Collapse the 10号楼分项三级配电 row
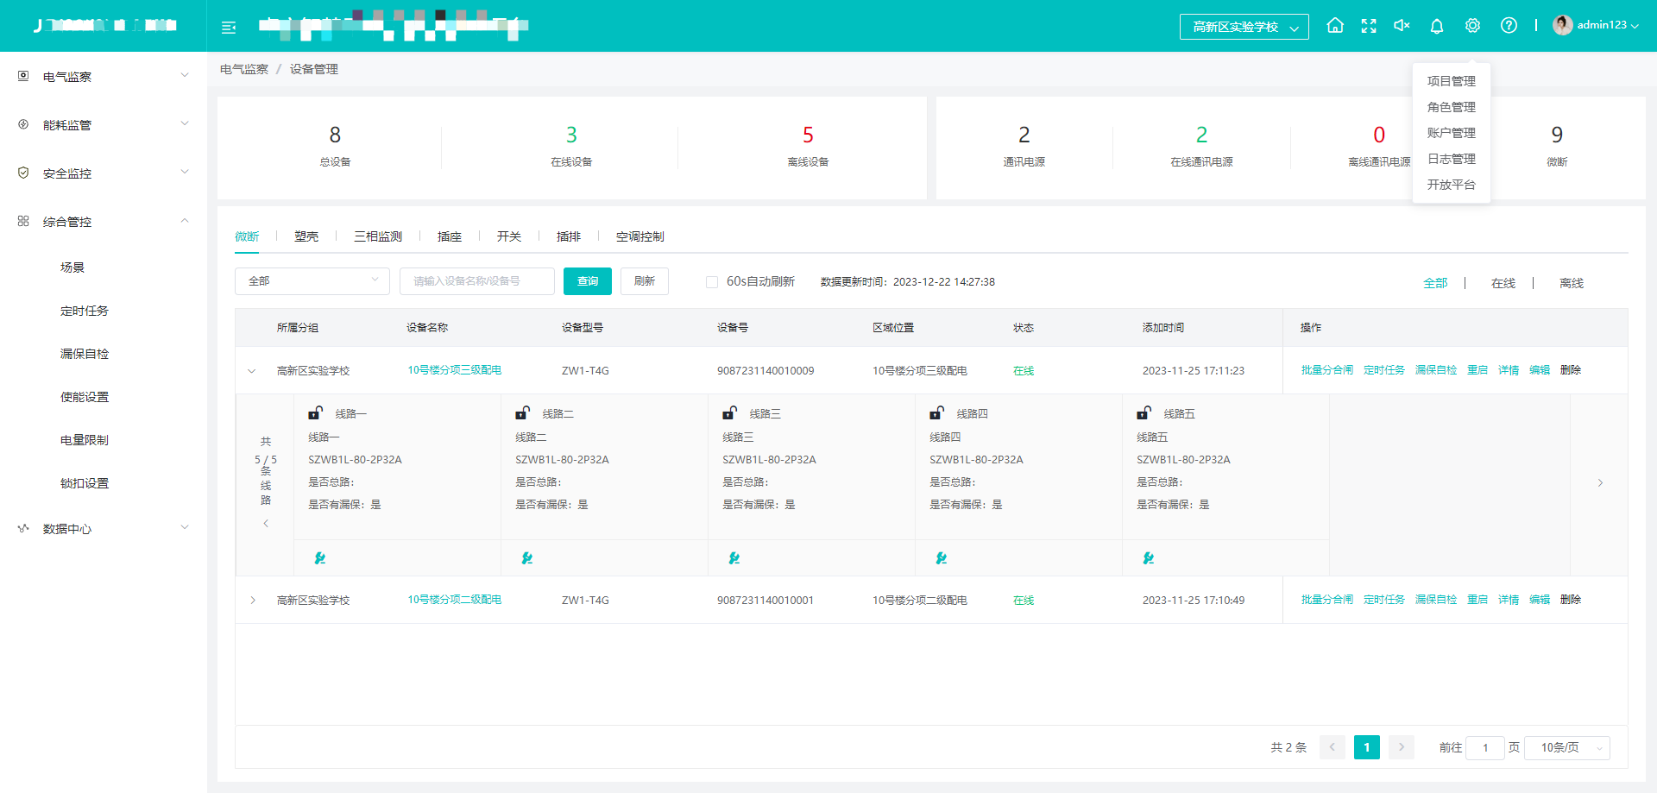Image resolution: width=1657 pixels, height=793 pixels. click(252, 371)
